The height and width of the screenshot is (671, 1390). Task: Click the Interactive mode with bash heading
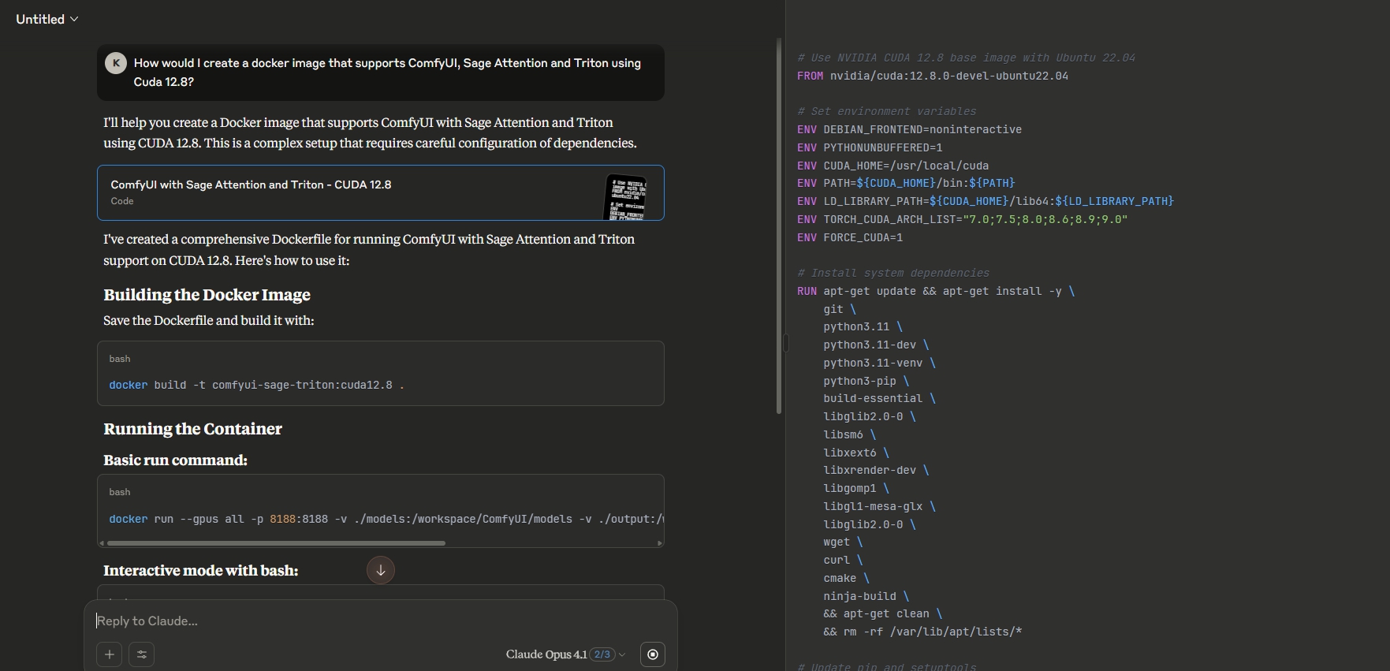tap(201, 571)
